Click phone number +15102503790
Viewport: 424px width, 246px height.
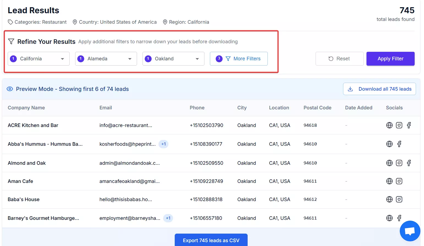click(206, 125)
